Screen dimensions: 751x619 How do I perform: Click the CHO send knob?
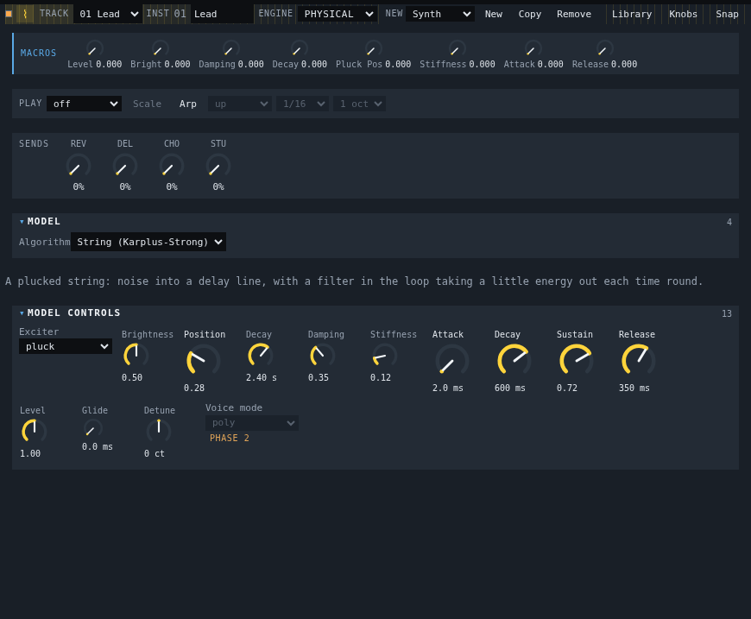(172, 167)
